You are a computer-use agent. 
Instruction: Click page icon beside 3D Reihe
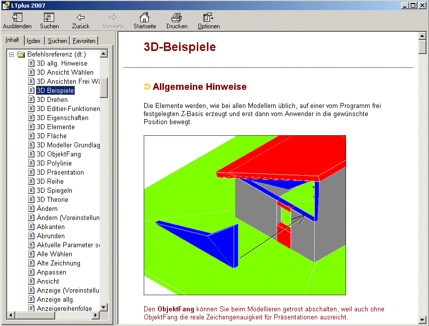(31, 181)
